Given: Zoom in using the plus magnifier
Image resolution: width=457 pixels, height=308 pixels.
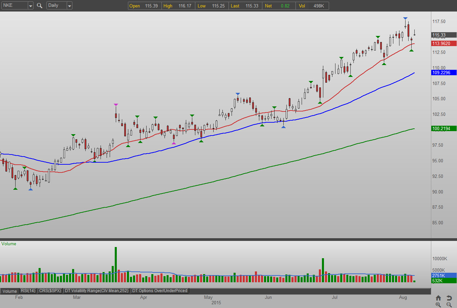Looking at the screenshot, I should pos(438,305).
